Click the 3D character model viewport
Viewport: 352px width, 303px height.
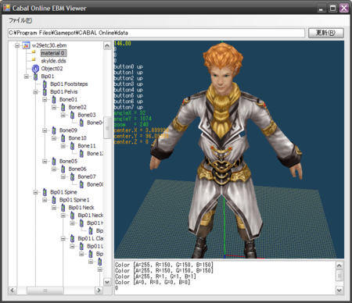[x=229, y=149]
